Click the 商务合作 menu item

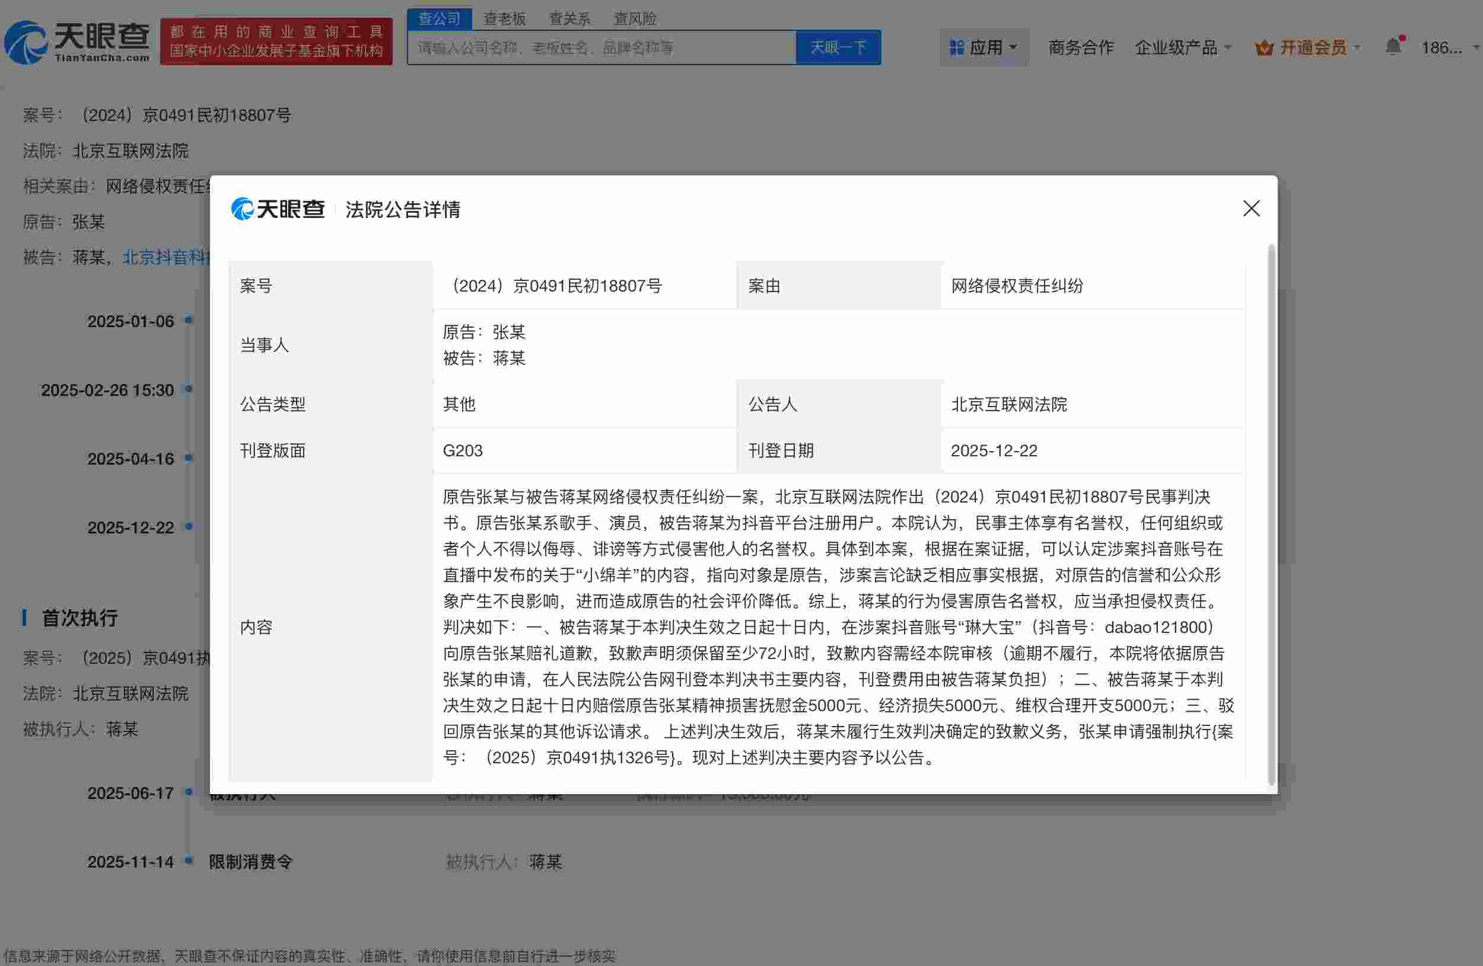click(1082, 47)
